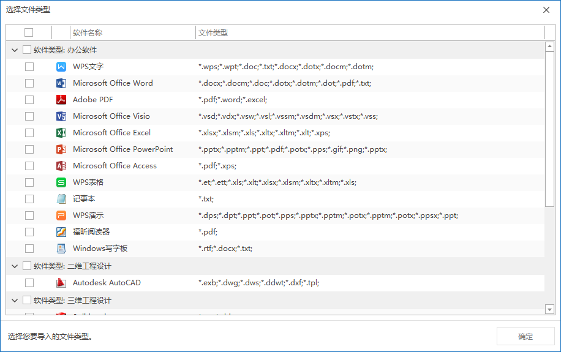Click the Autodesk AutoCAD name
Image resolution: width=561 pixels, height=352 pixels.
click(x=107, y=283)
